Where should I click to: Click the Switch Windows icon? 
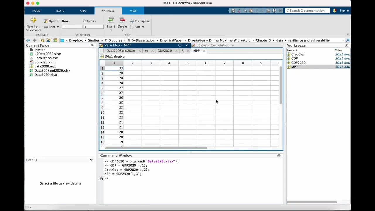(268, 11)
